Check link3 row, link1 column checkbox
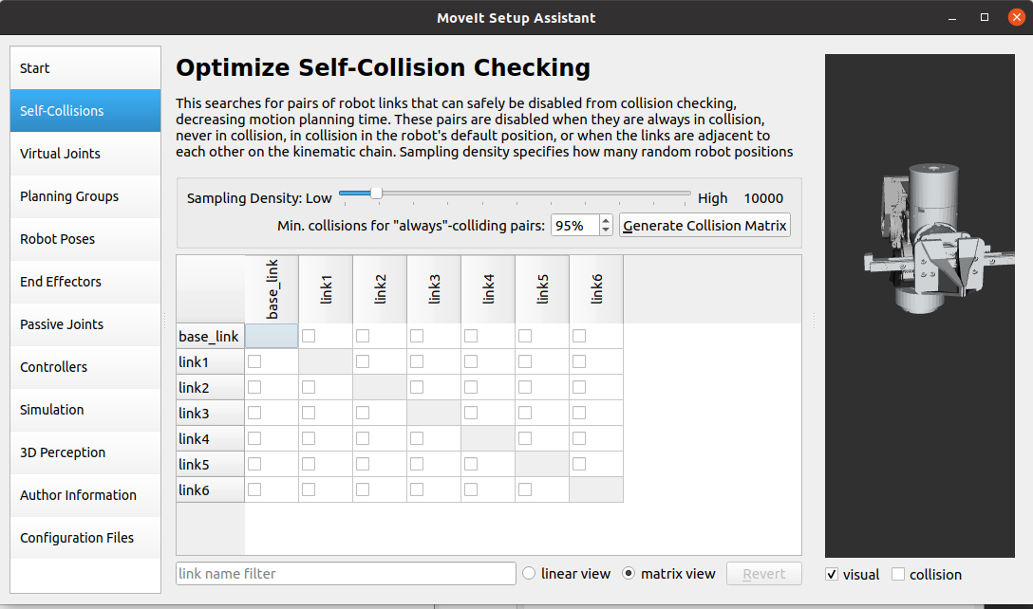 coord(309,413)
